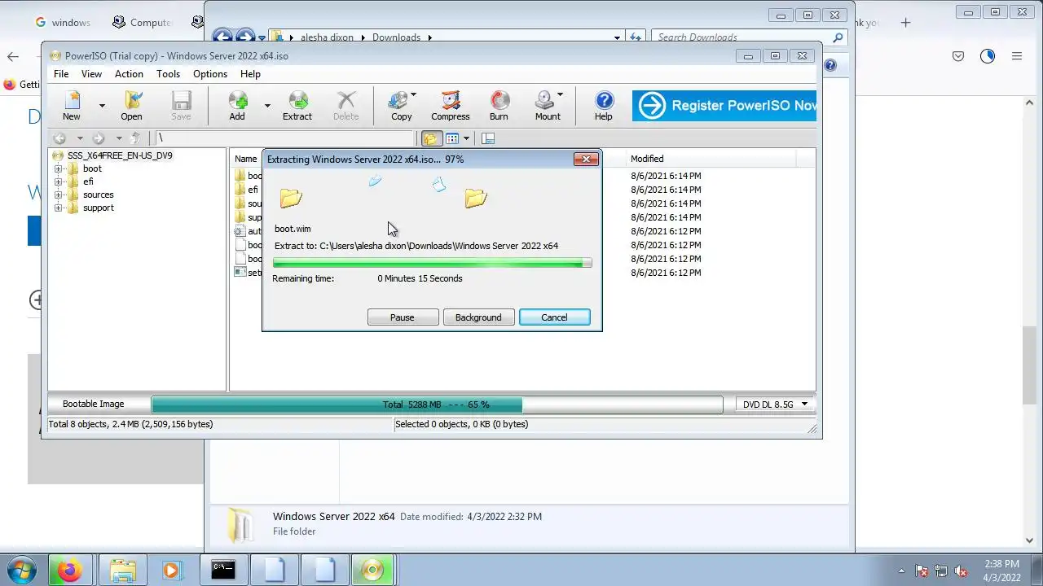
Task: Open a new Firefox tab with plus
Action: (x=905, y=23)
